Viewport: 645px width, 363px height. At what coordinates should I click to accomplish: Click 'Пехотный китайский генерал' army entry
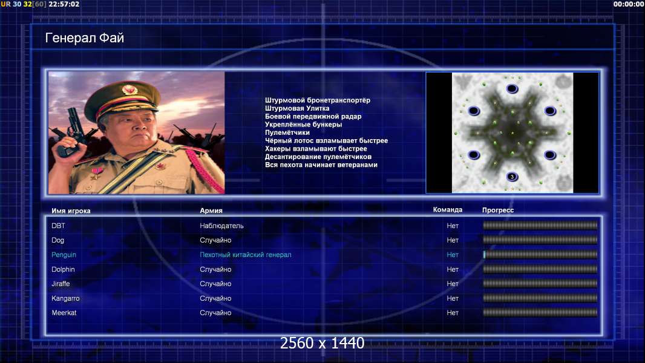point(246,255)
